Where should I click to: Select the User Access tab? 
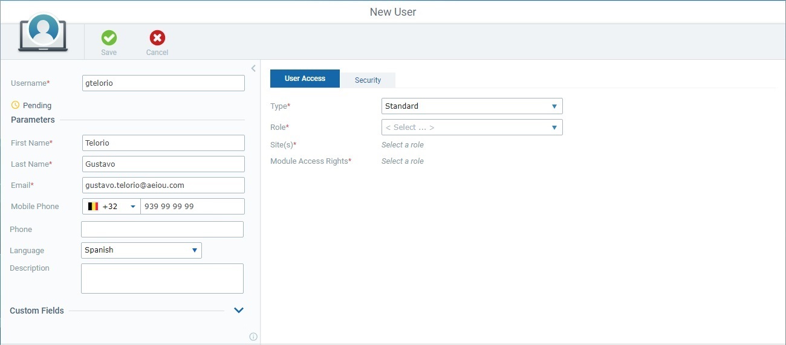305,79
